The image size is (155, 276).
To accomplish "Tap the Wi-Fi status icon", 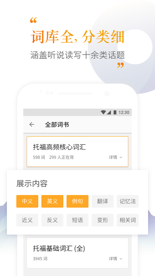I will (x=103, y=112).
